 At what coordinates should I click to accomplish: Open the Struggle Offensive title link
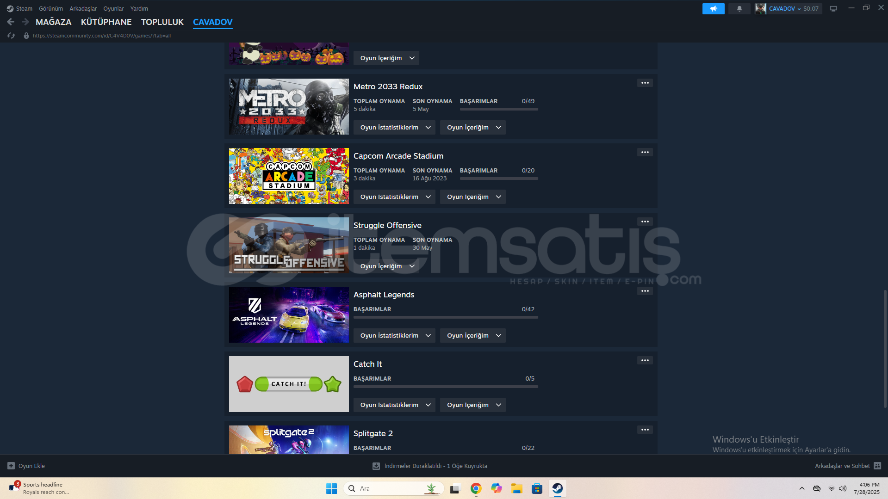click(x=387, y=225)
